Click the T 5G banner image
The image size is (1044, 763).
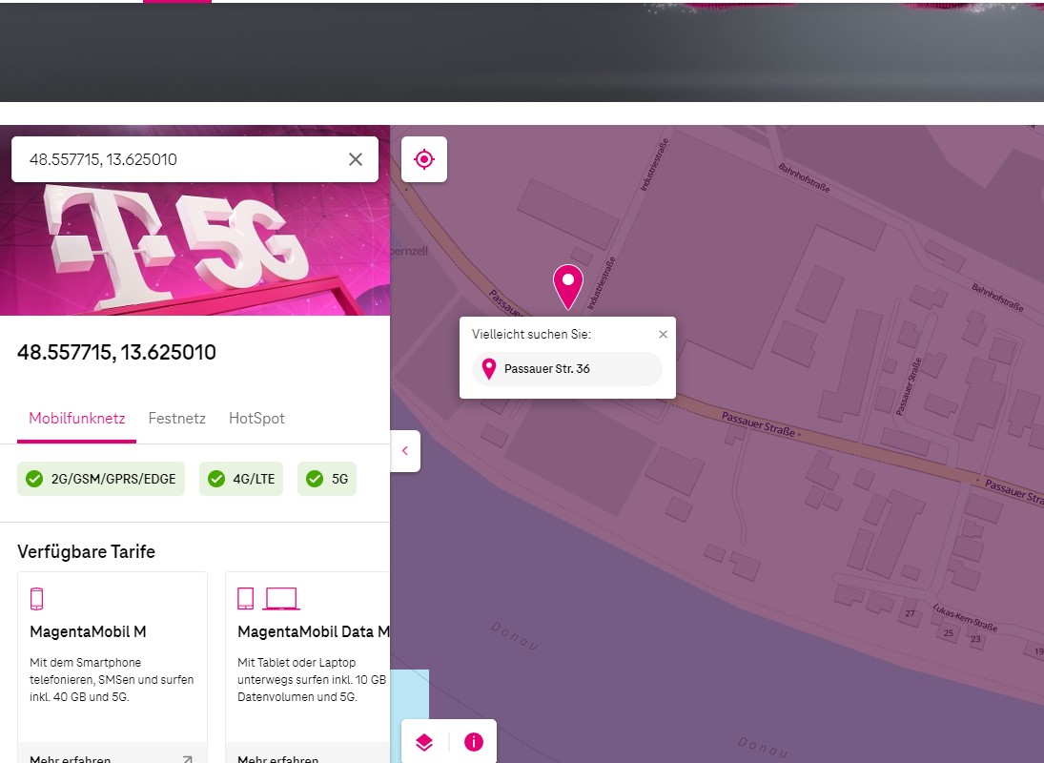194,248
